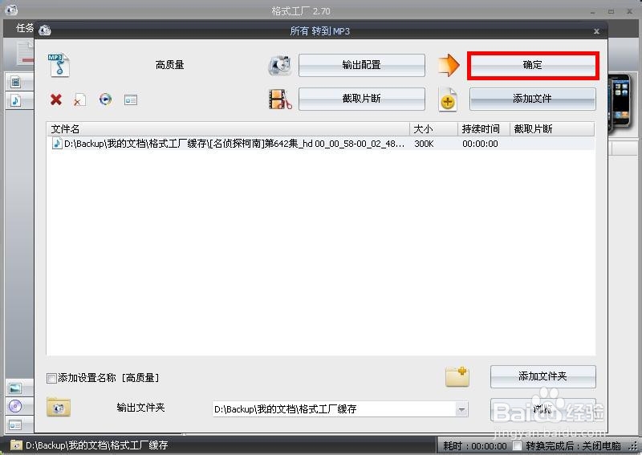Screen dimensions: 642x455
Task: Expand the output folder dropdown arrow
Action: [462, 409]
